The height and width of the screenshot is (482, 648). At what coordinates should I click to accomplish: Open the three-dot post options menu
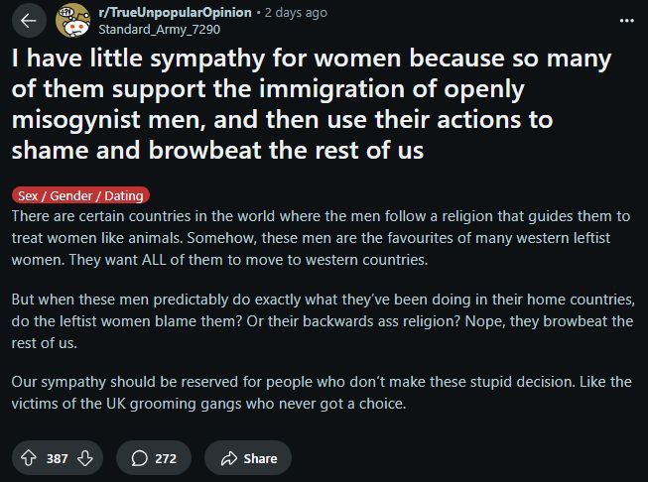625,20
